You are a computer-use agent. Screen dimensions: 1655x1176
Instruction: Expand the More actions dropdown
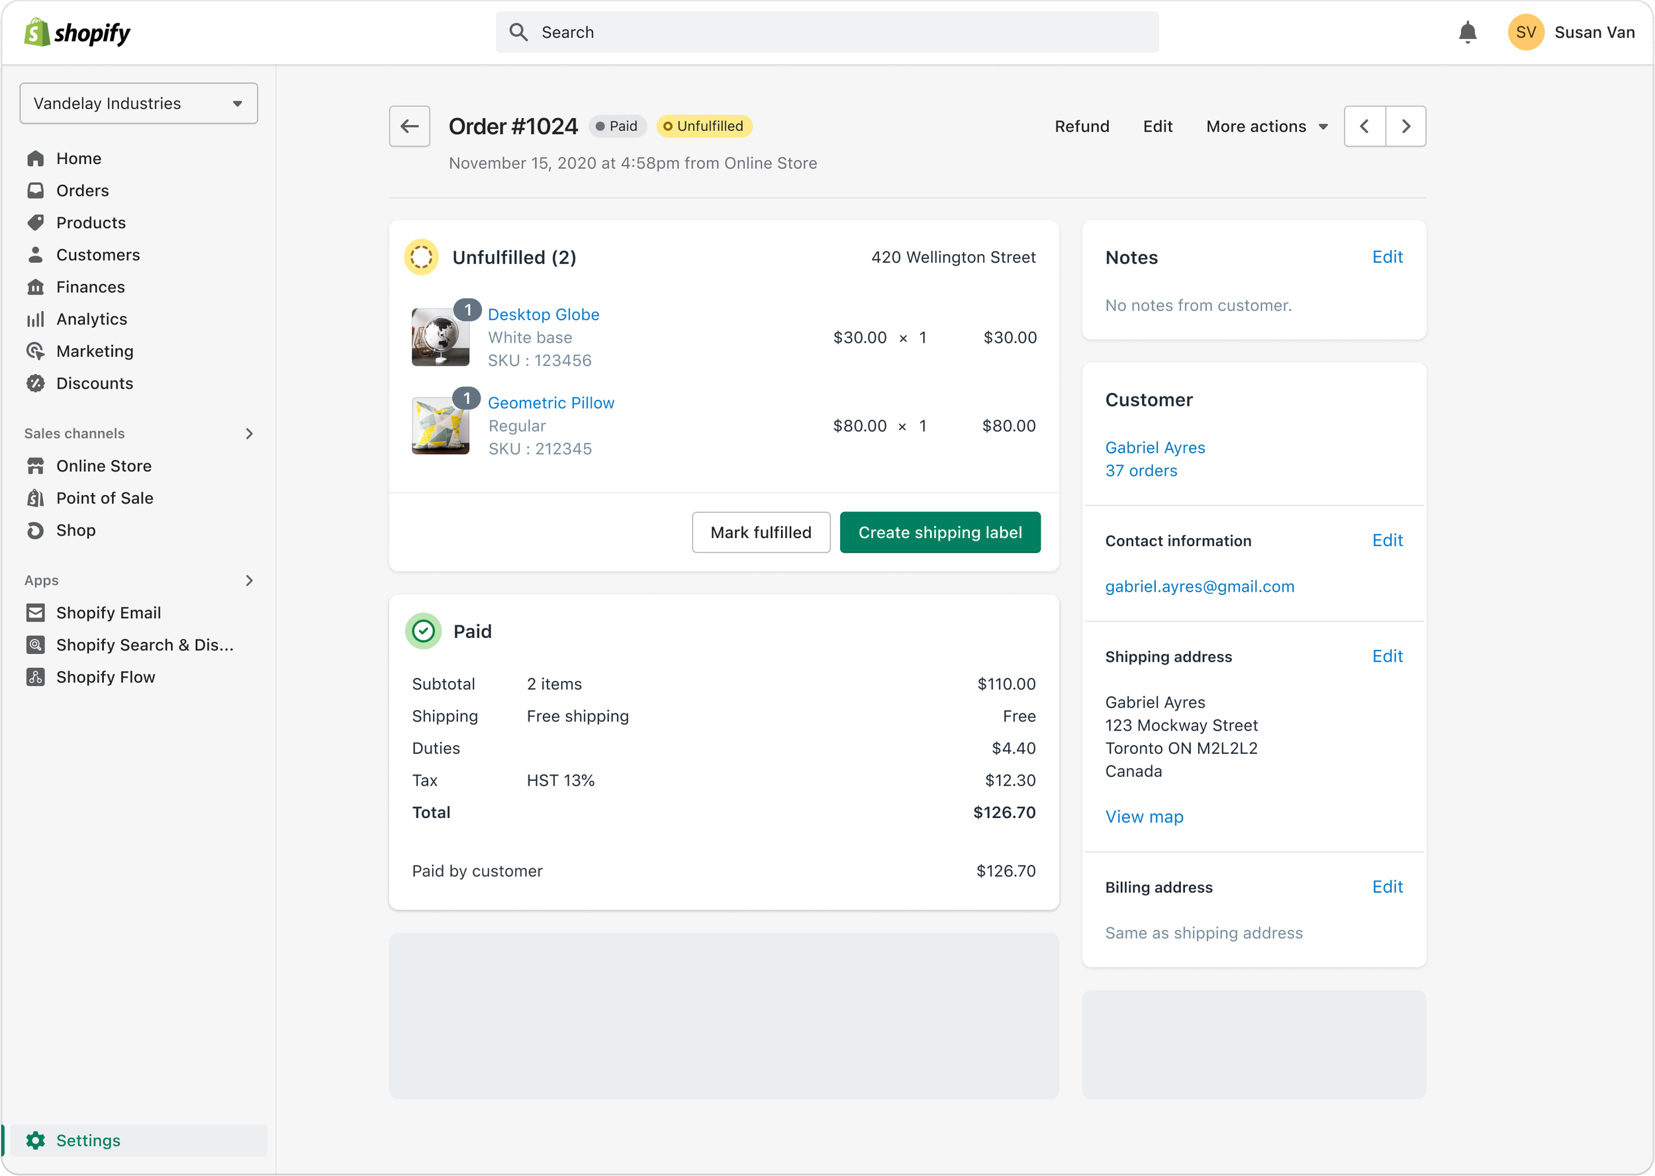(x=1266, y=126)
